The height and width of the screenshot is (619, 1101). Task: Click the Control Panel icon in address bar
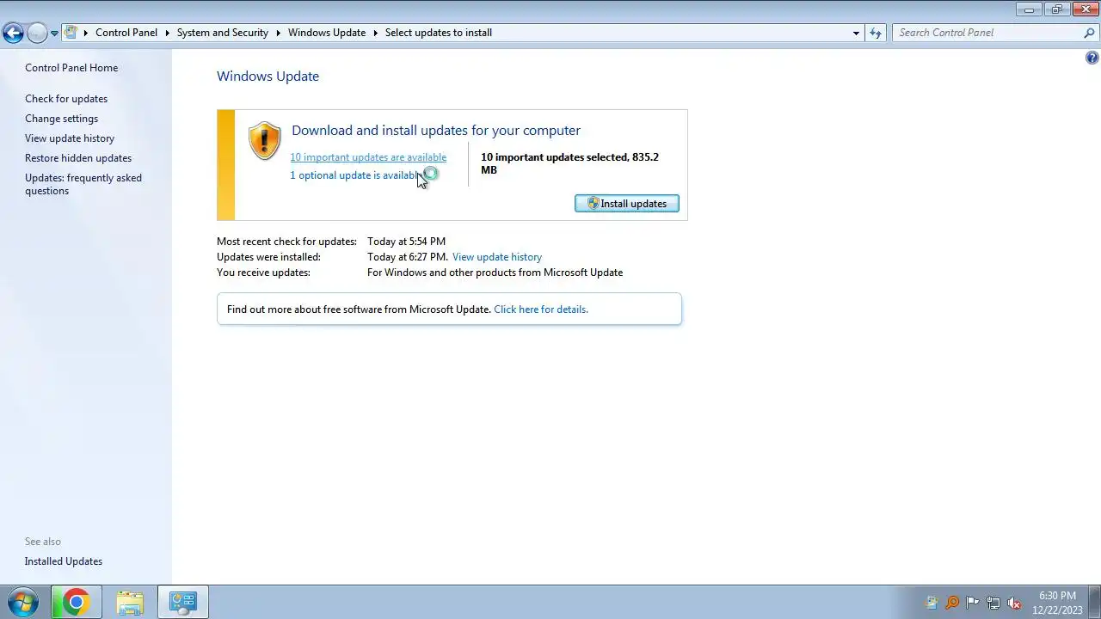pos(71,33)
